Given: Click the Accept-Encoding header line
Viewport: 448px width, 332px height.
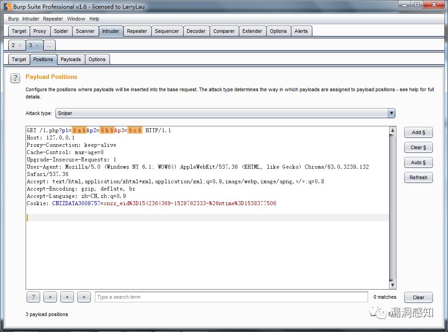Looking at the screenshot, I should [x=81, y=189].
